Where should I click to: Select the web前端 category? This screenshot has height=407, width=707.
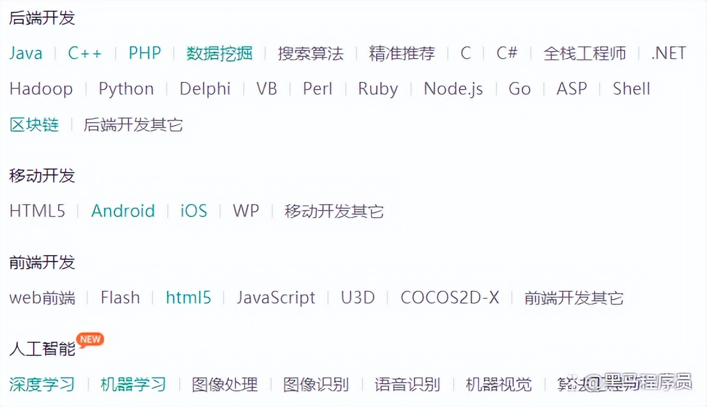tap(42, 298)
